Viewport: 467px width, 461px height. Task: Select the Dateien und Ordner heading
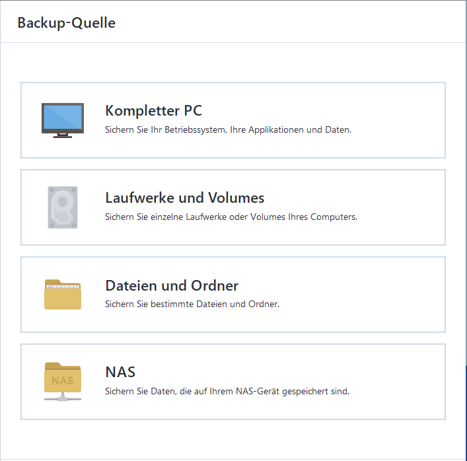point(172,285)
